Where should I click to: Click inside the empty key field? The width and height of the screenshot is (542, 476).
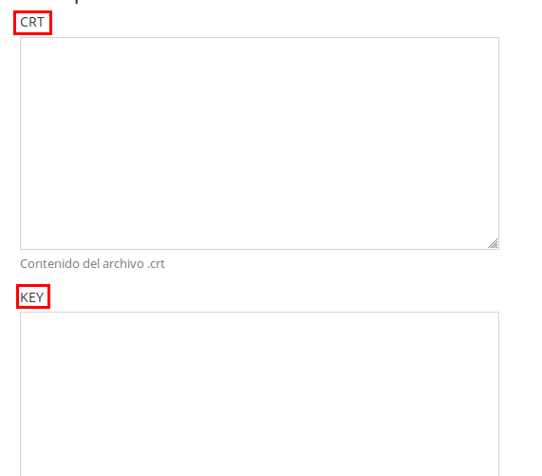tap(259, 393)
